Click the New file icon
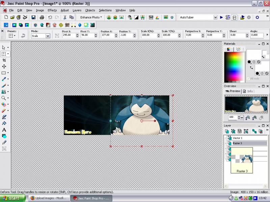270x202 pixels. click(x=6, y=17)
